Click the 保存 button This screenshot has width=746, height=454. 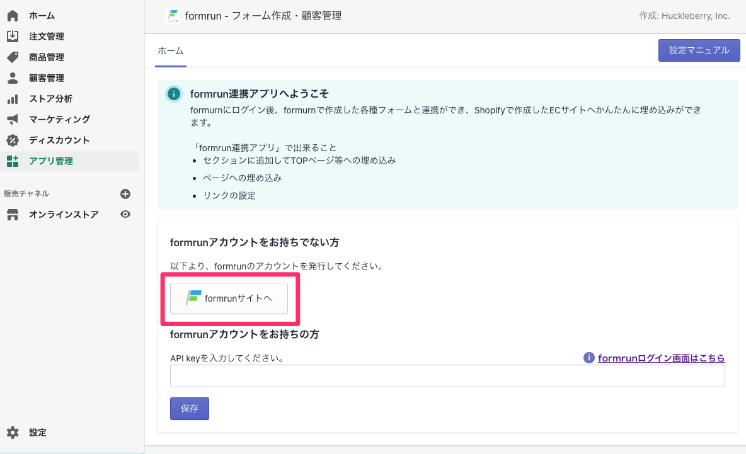[190, 409]
